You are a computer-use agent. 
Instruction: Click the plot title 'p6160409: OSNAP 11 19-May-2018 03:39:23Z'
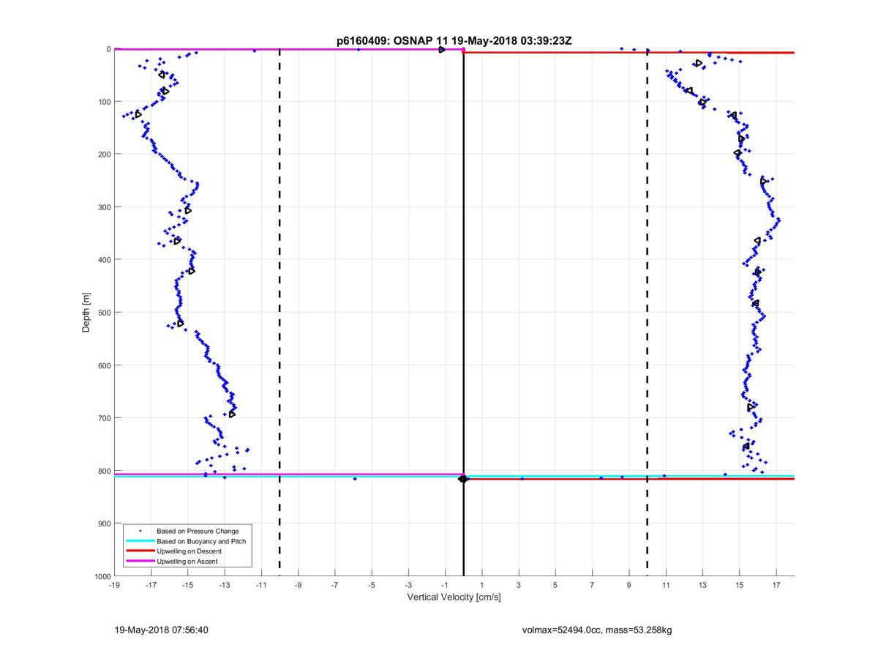[454, 41]
